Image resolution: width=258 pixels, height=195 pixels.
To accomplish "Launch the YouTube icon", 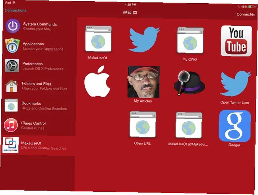I will point(236,41).
